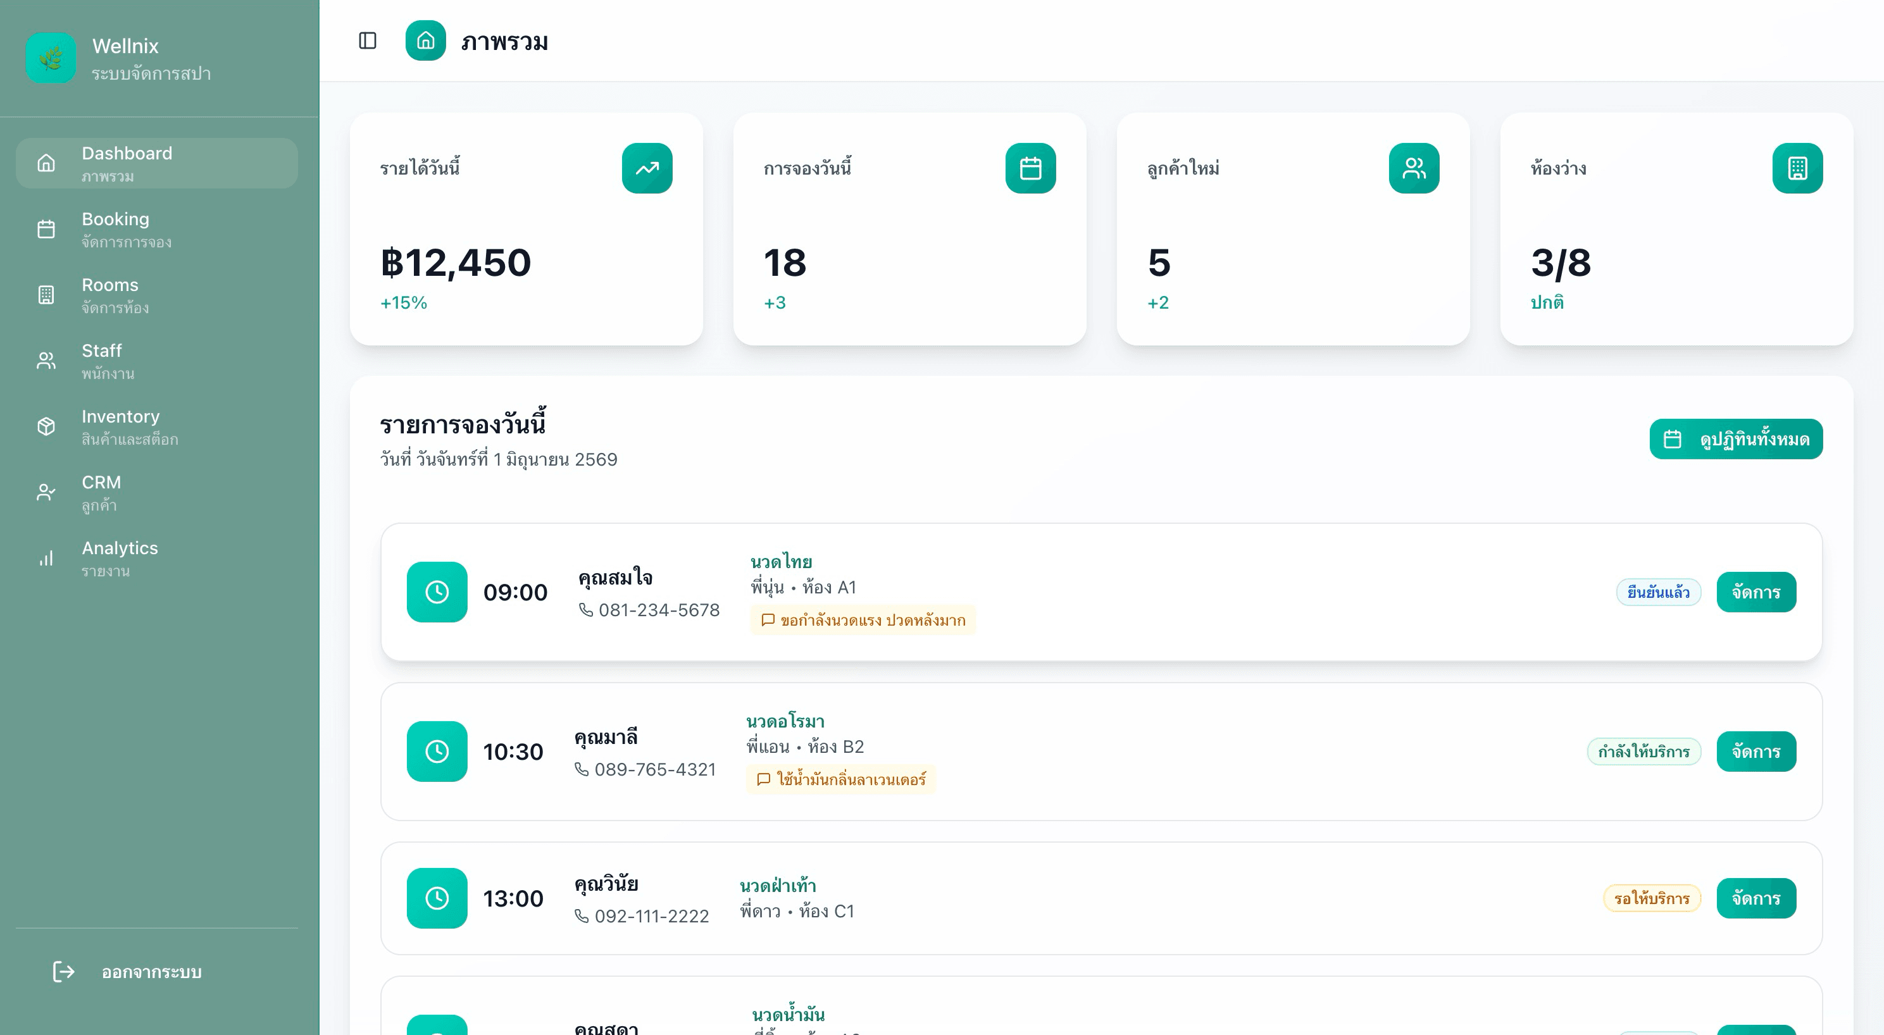Click the logout arrow icon
The width and height of the screenshot is (1884, 1035).
click(x=64, y=972)
